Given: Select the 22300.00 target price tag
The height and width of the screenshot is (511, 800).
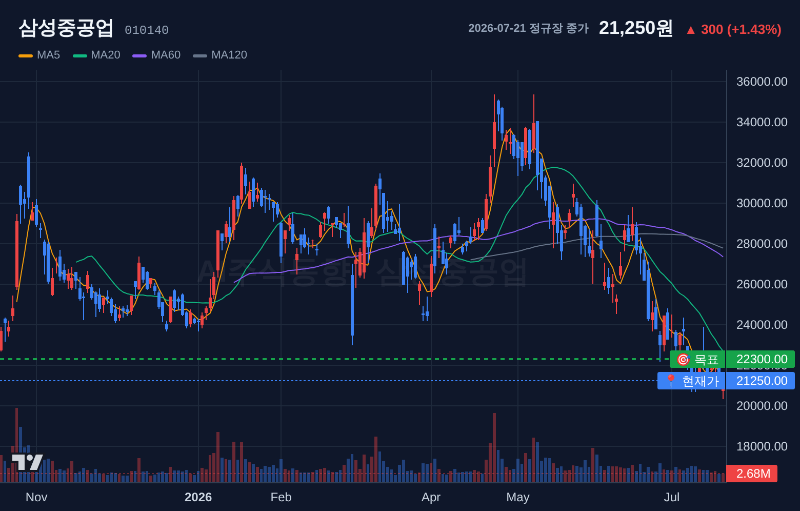Looking at the screenshot, I should (762, 359).
